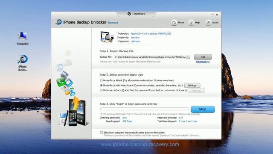Click the iPhone Backup Unlocker logo icon
Viewport: 273px width, 154px height.
(58, 22)
